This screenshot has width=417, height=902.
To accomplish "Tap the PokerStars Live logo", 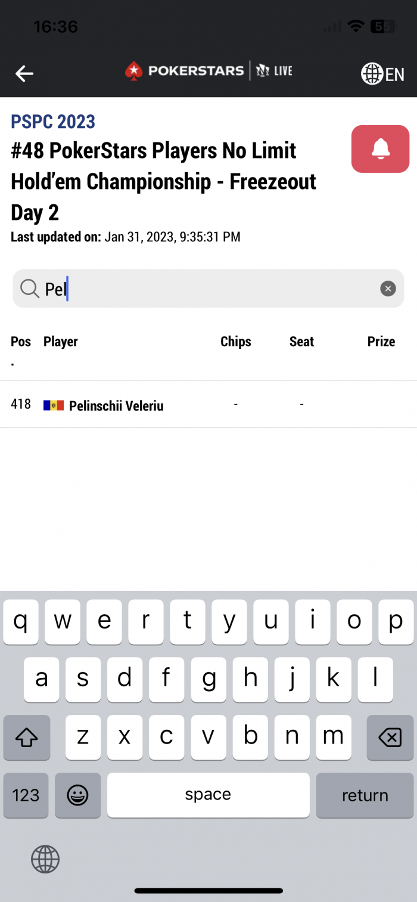I will pyautogui.click(x=208, y=71).
